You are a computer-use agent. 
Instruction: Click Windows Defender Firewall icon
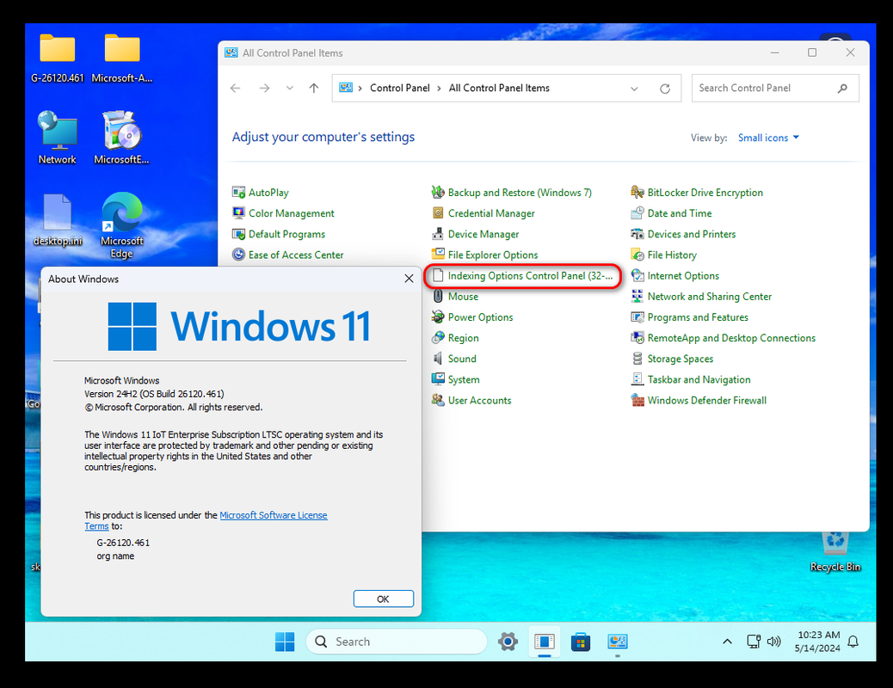tap(637, 401)
